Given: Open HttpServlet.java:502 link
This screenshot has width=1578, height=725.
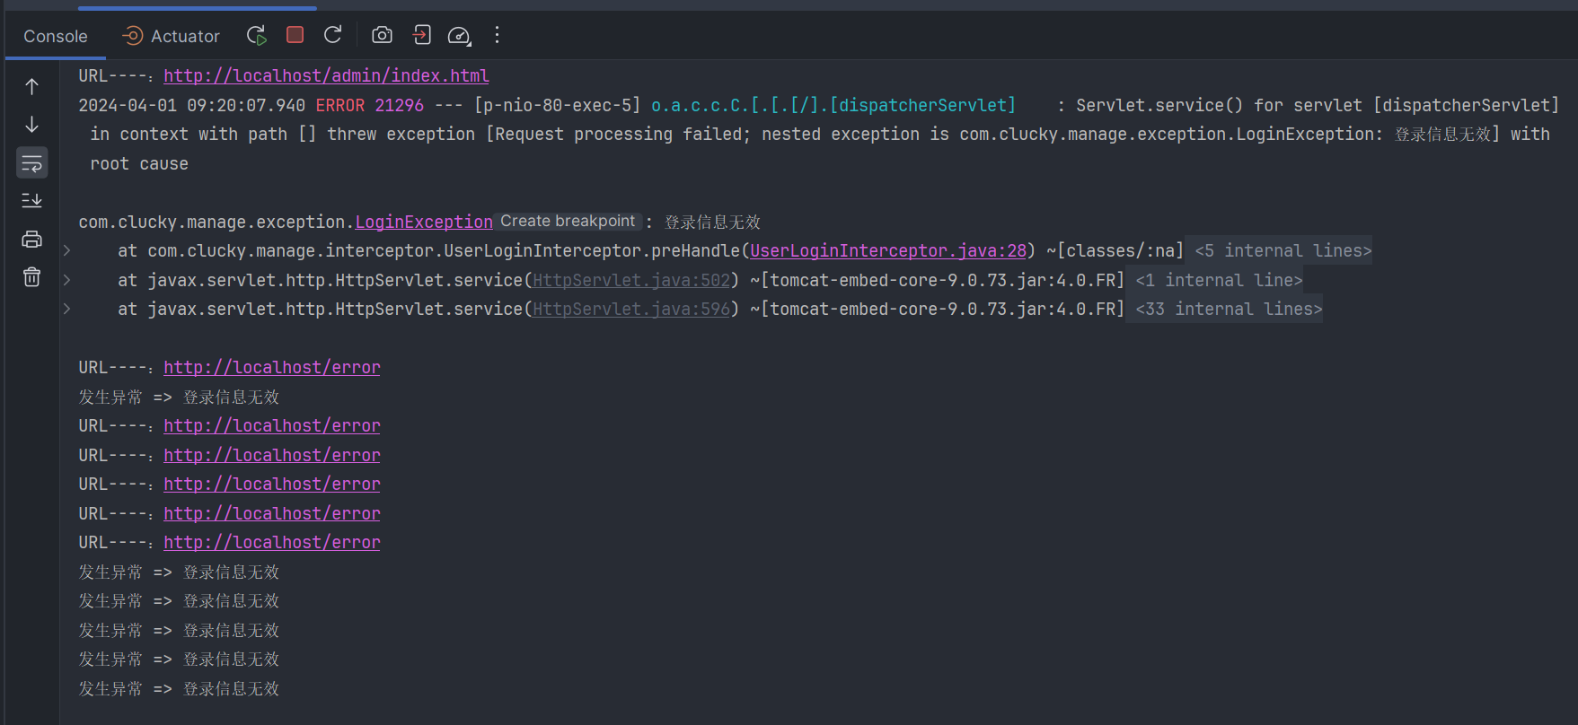Looking at the screenshot, I should point(631,281).
